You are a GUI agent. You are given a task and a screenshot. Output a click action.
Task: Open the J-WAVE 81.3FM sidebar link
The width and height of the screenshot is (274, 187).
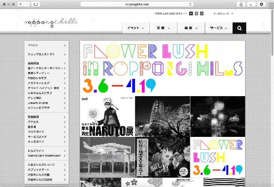(x=47, y=103)
